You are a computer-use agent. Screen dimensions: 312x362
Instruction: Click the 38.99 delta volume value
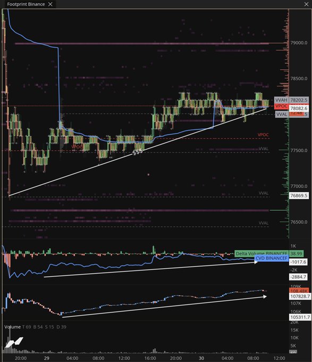[x=297, y=253]
